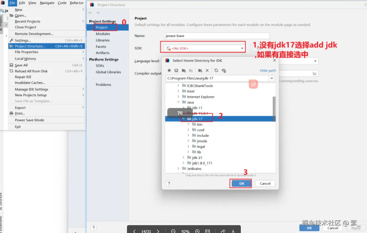Screen dimensions: 367x233
Task: Expand the Intel folder node
Action: tap(178, 91)
